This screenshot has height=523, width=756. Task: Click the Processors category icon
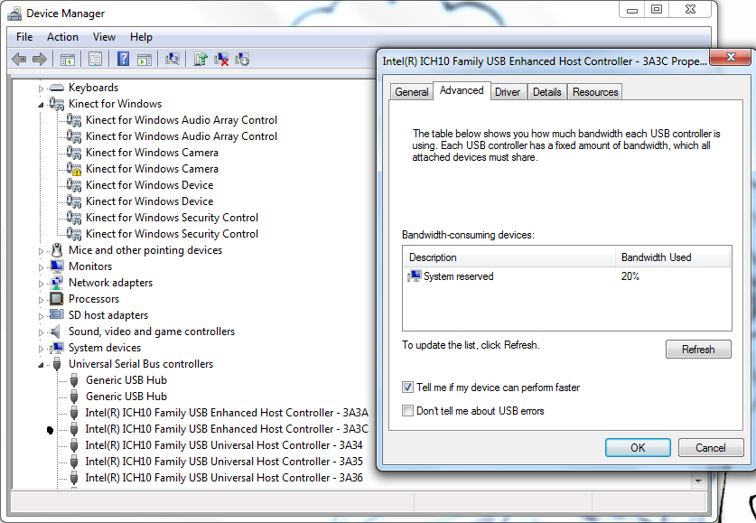point(56,299)
